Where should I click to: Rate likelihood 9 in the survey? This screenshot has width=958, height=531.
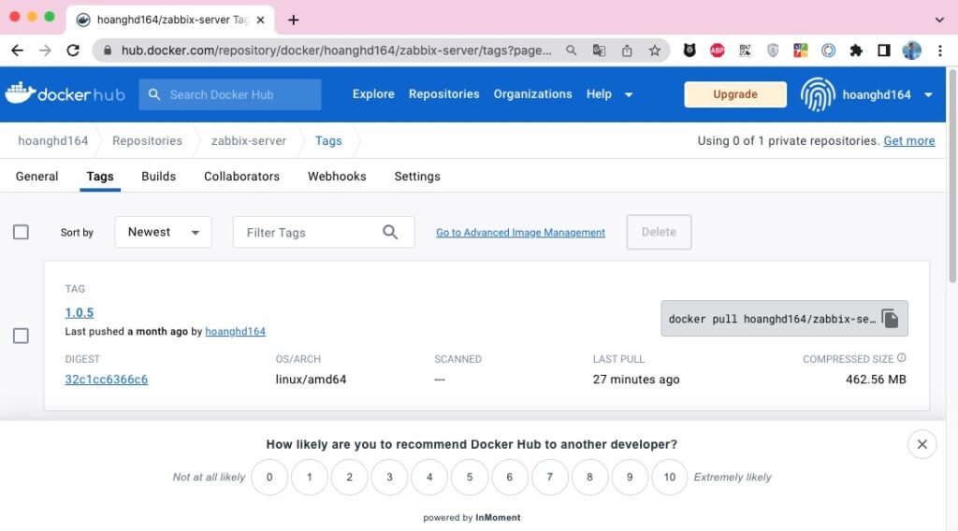click(630, 478)
